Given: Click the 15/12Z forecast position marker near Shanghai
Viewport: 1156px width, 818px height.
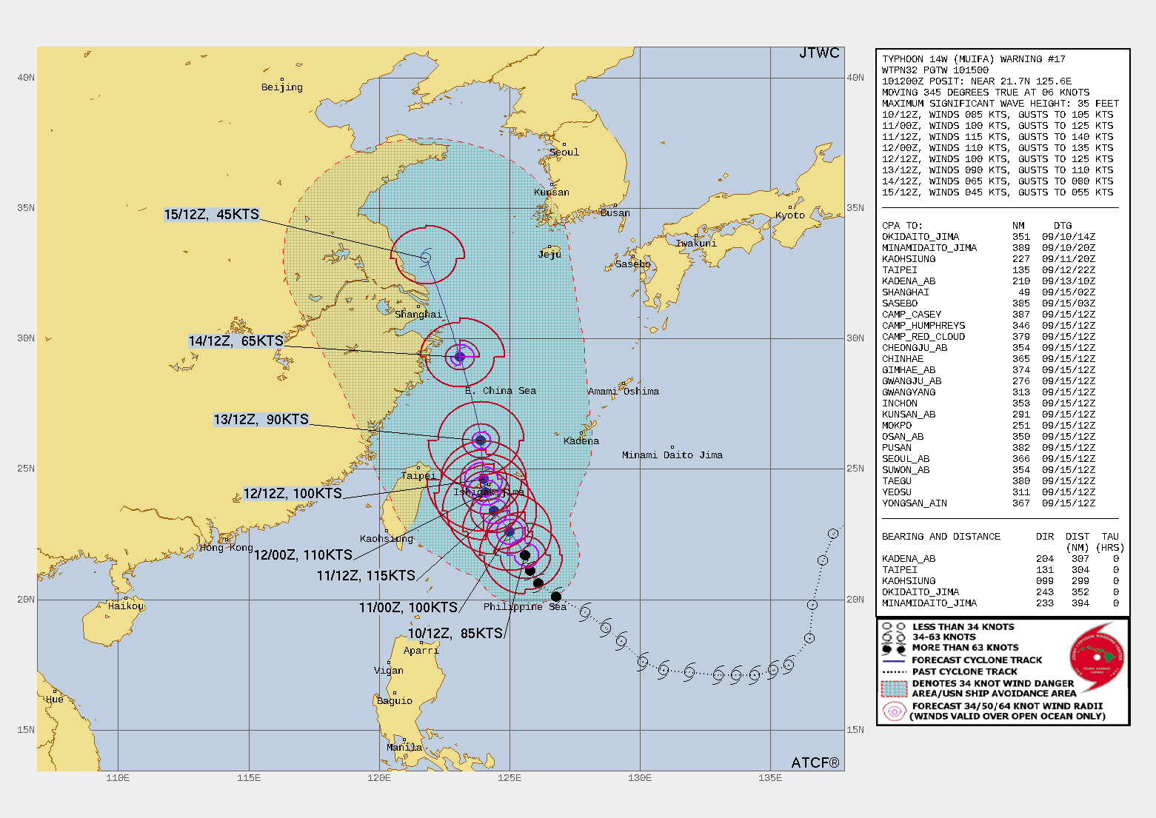Looking at the screenshot, I should click(426, 258).
